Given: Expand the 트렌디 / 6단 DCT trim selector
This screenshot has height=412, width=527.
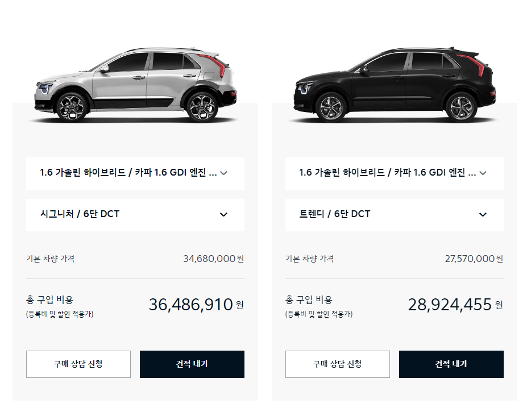Looking at the screenshot, I should [x=394, y=214].
